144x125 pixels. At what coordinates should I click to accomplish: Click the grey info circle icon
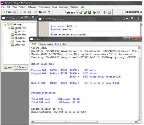99,12
